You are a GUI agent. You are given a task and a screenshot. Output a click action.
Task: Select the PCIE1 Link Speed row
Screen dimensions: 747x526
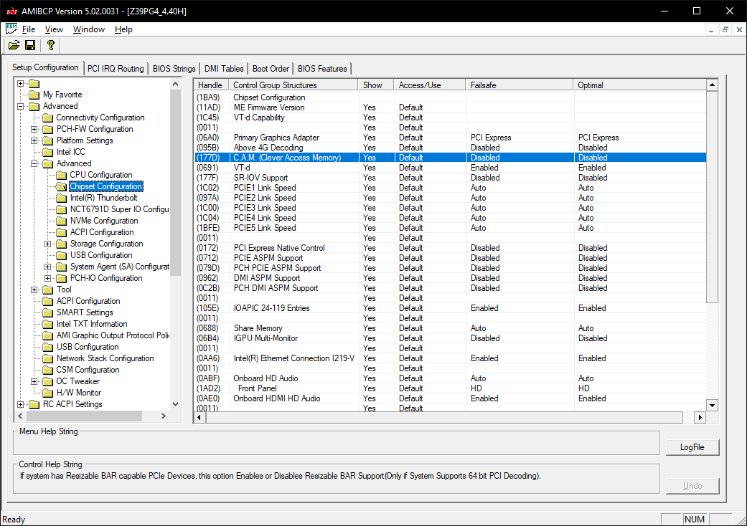coord(450,188)
